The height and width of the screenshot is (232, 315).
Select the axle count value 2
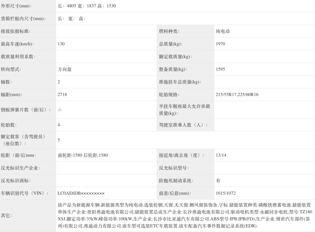pos(59,82)
